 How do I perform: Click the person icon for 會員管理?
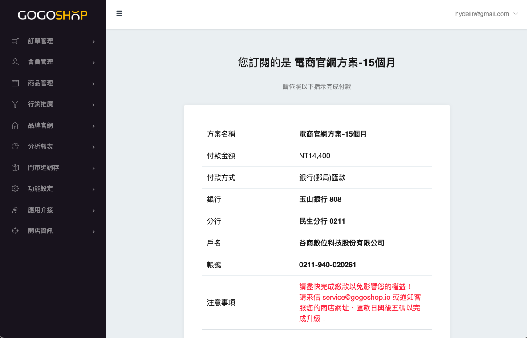click(15, 62)
